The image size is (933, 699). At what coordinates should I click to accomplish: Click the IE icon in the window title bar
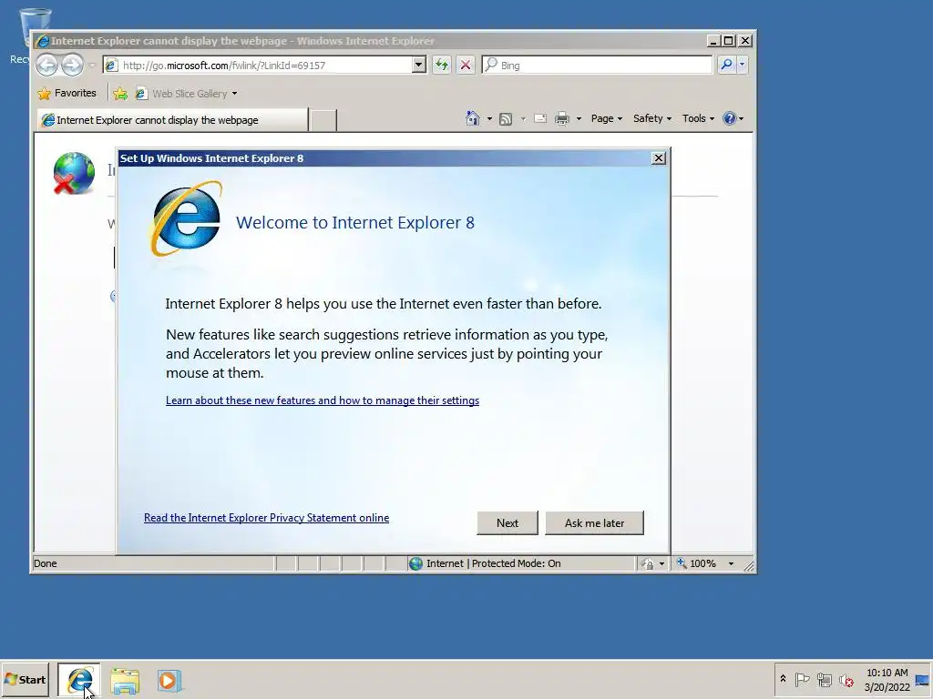pyautogui.click(x=42, y=41)
